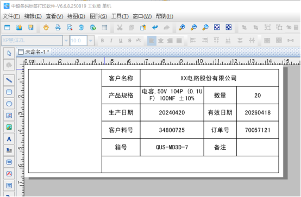Open the 帮助(H) menu
The width and height of the screenshot is (301, 197).
165,16
